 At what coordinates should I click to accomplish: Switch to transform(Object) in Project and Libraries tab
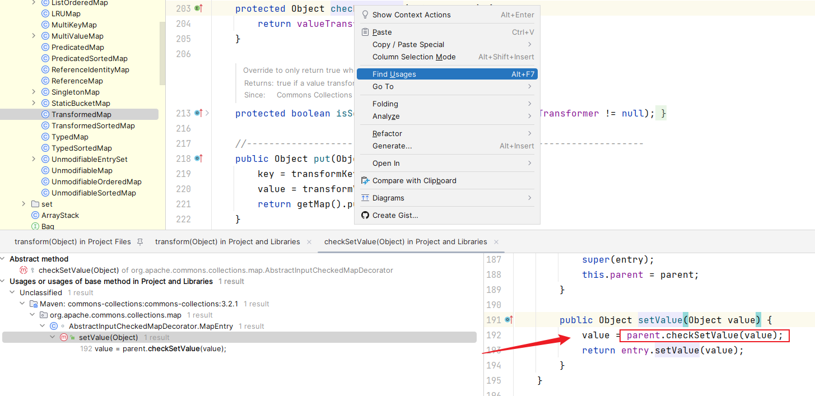click(x=227, y=242)
